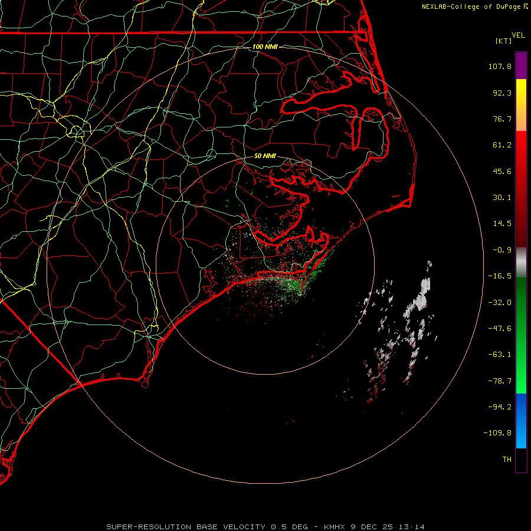This screenshot has width=531, height=531.
Task: Click the 92.3 legend value
Action: (x=502, y=93)
